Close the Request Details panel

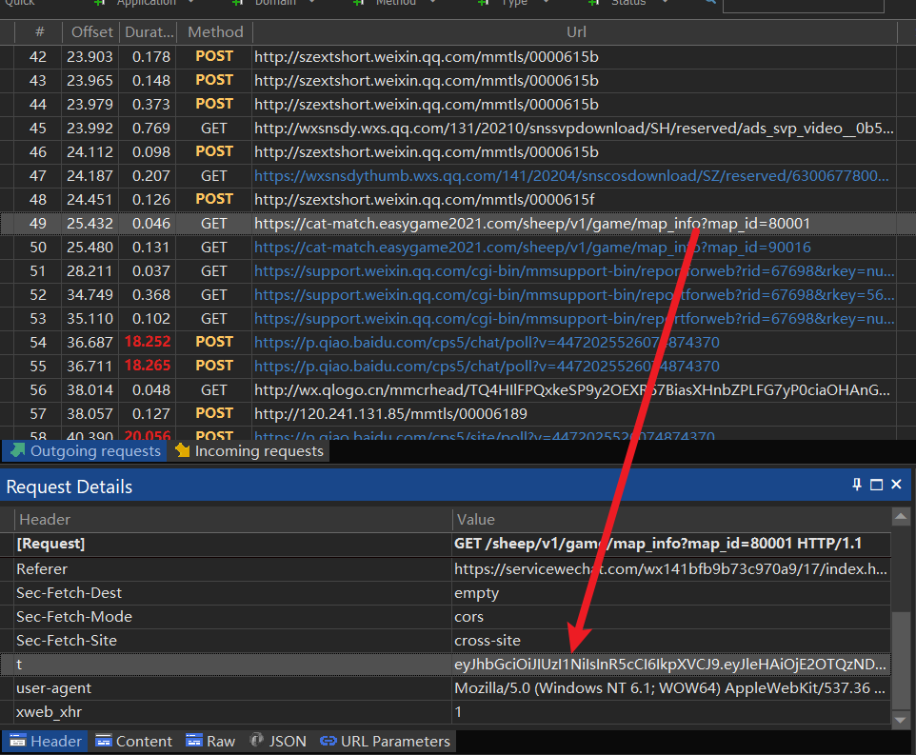(896, 485)
